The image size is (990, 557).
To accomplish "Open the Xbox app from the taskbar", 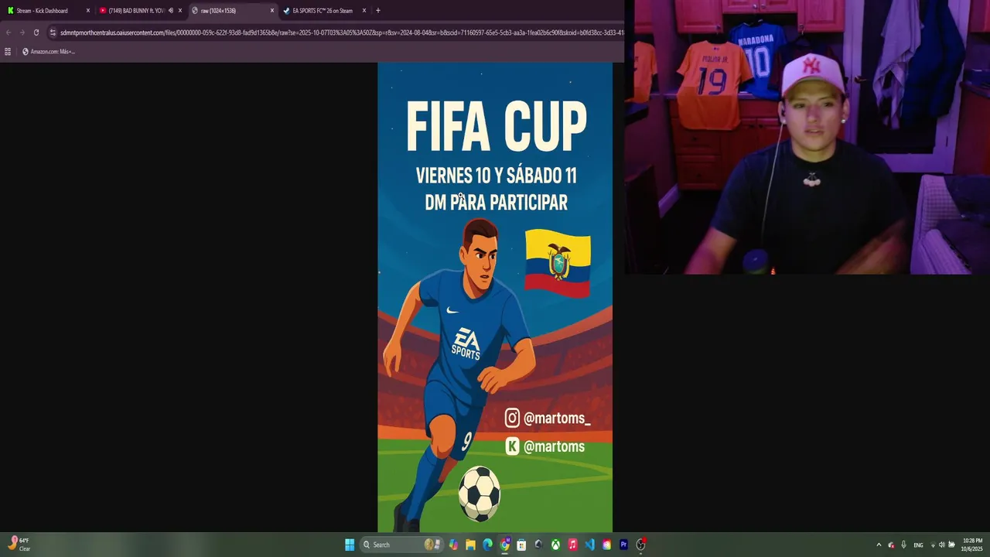I will (555, 545).
